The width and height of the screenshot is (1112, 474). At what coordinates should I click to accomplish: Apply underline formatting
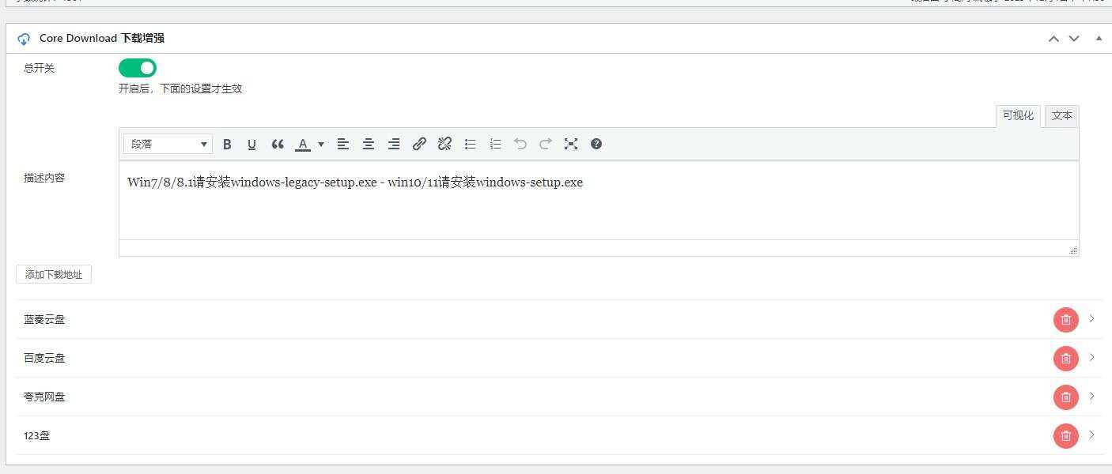[252, 144]
